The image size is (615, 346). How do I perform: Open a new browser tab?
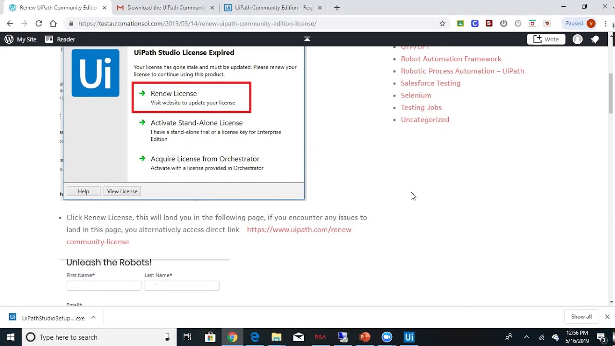click(337, 8)
